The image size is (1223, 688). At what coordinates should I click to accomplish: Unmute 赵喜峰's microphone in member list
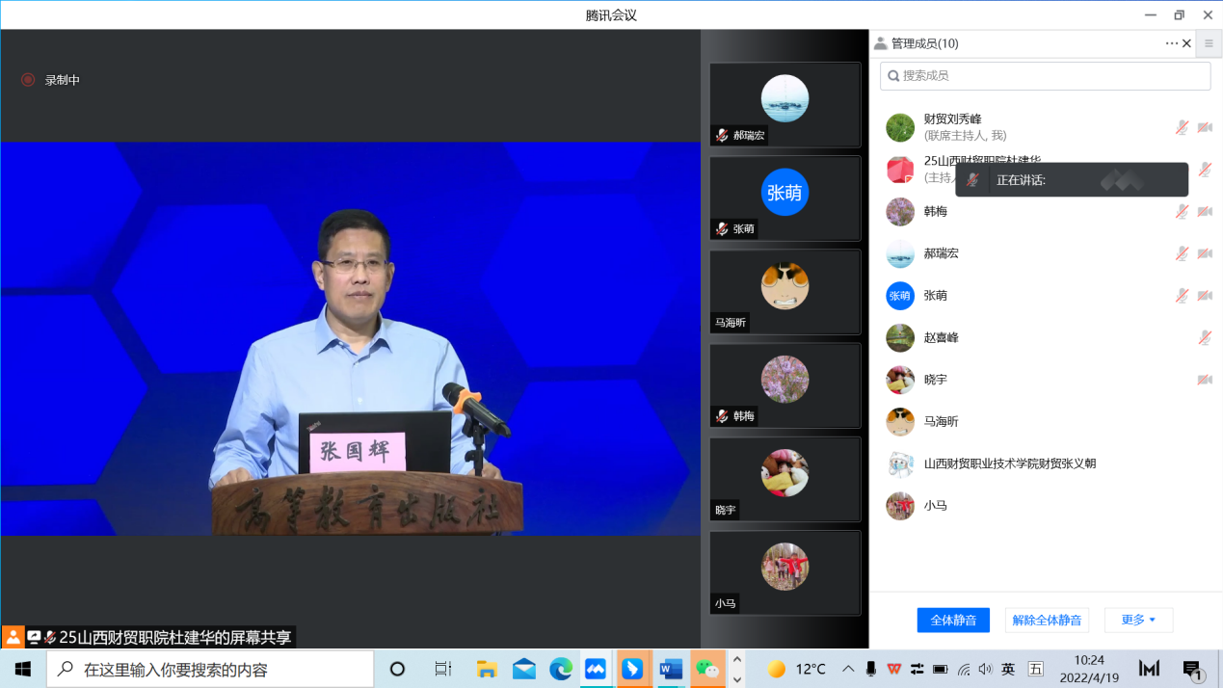pos(1205,337)
